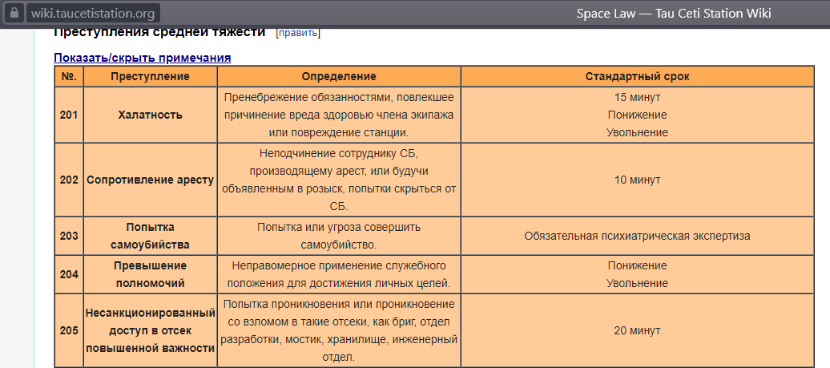Toggle notes with "Показать/скрыть примечания"
830x368 pixels.
point(142,58)
